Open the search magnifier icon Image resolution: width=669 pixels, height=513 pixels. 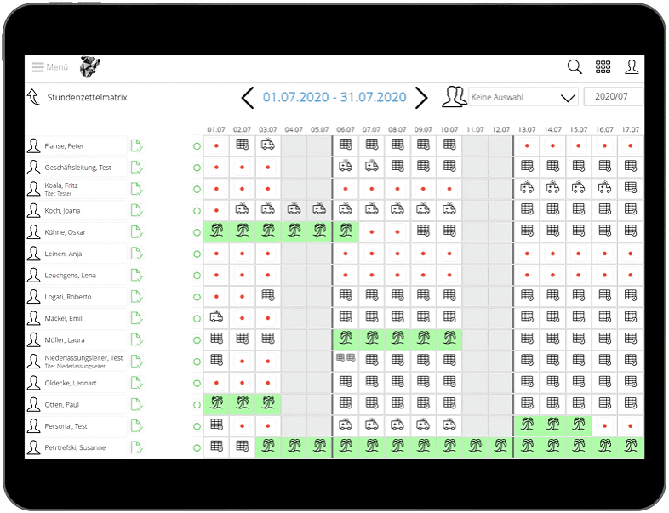575,67
